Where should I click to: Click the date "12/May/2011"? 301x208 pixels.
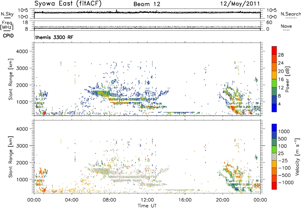240,3
